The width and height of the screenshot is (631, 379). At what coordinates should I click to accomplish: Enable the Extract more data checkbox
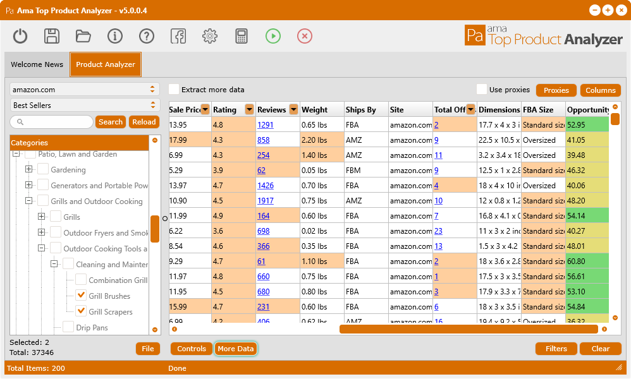pos(174,90)
